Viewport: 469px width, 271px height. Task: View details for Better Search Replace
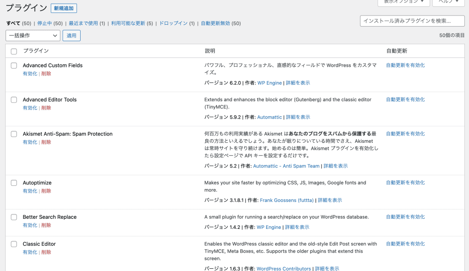297,228
